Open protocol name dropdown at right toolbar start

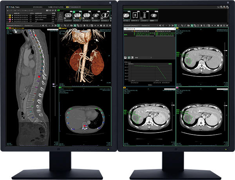click(x=132, y=25)
